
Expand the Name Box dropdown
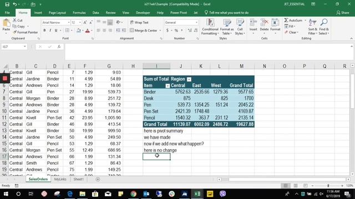24,46
